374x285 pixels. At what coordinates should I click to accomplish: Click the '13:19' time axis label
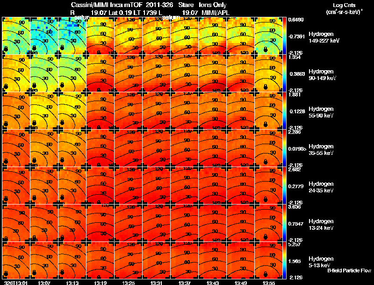[101, 283]
